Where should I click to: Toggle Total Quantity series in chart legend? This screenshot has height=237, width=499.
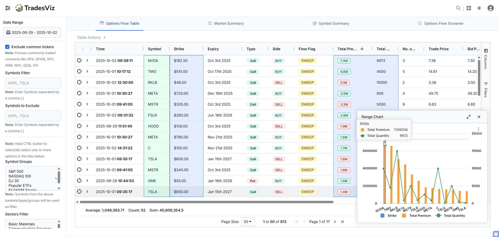pyautogui.click(x=451, y=216)
